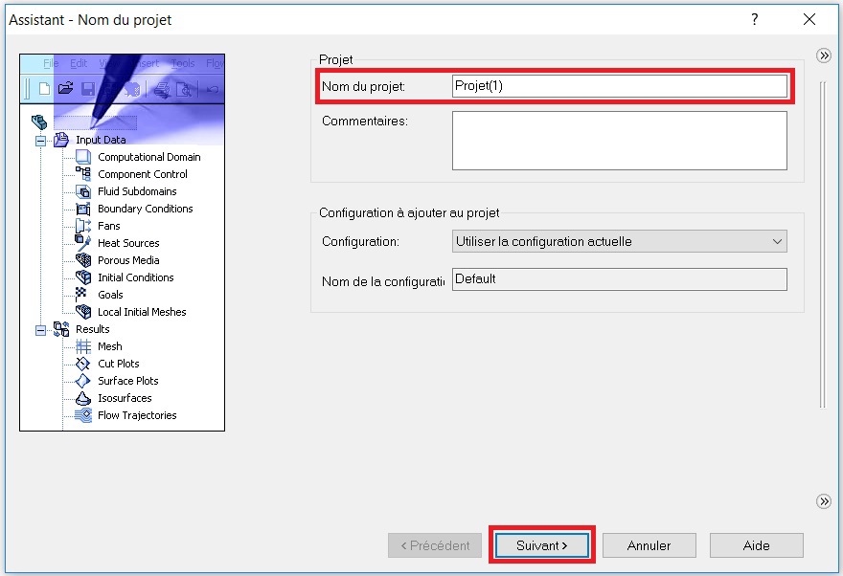This screenshot has width=843, height=576.
Task: Click the Porous Media icon
Action: coord(82,260)
